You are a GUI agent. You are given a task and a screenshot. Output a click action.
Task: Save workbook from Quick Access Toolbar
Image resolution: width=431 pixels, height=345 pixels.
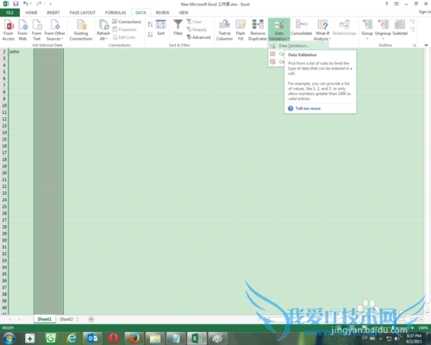[x=16, y=3]
